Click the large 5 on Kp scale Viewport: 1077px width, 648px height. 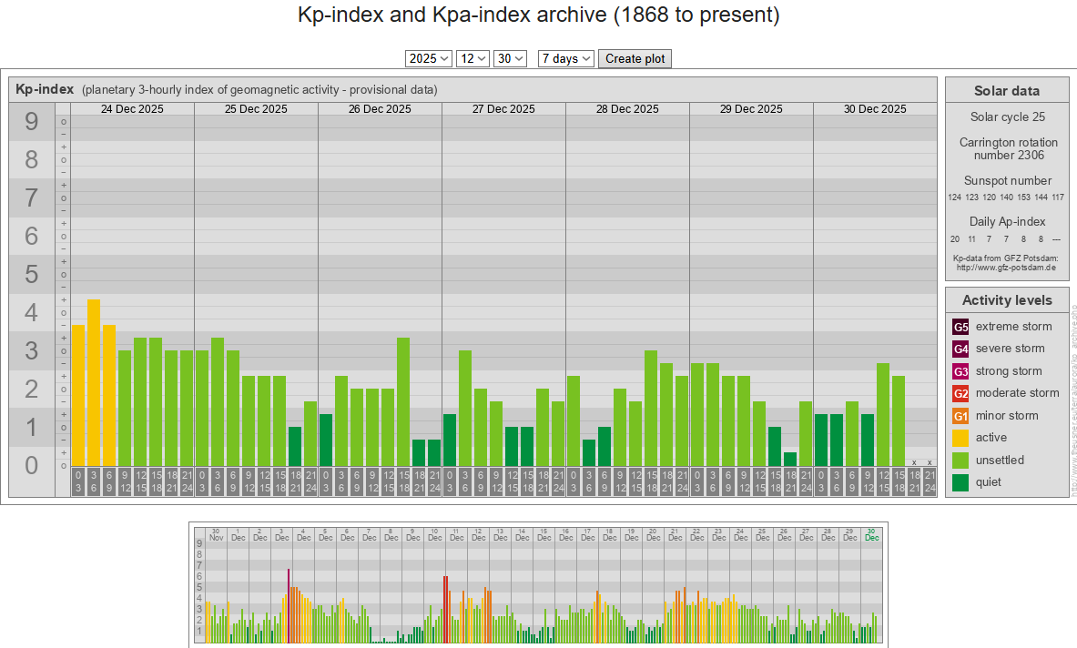32,275
